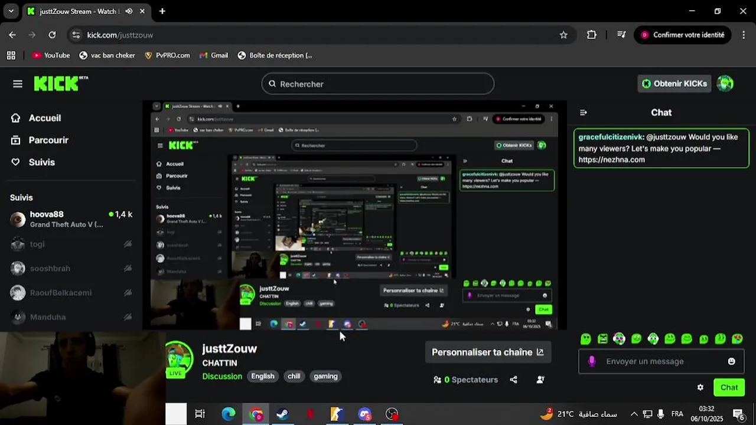Go back in browser history
The height and width of the screenshot is (425, 756).
click(12, 35)
